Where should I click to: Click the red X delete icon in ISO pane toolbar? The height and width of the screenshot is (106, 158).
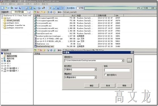coord(38,12)
